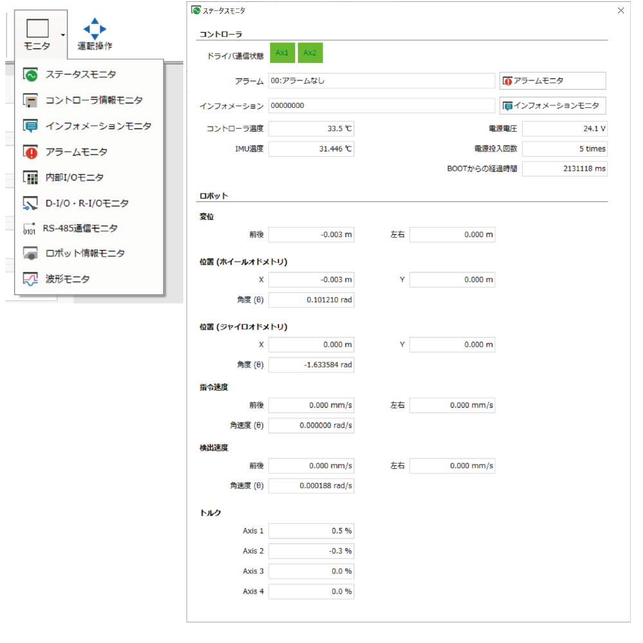Click the green Ax2 driver status indicator
This screenshot has height=643, width=643.
[310, 53]
